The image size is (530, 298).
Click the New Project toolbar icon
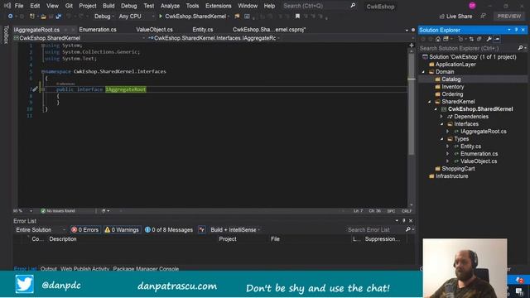[32, 17]
